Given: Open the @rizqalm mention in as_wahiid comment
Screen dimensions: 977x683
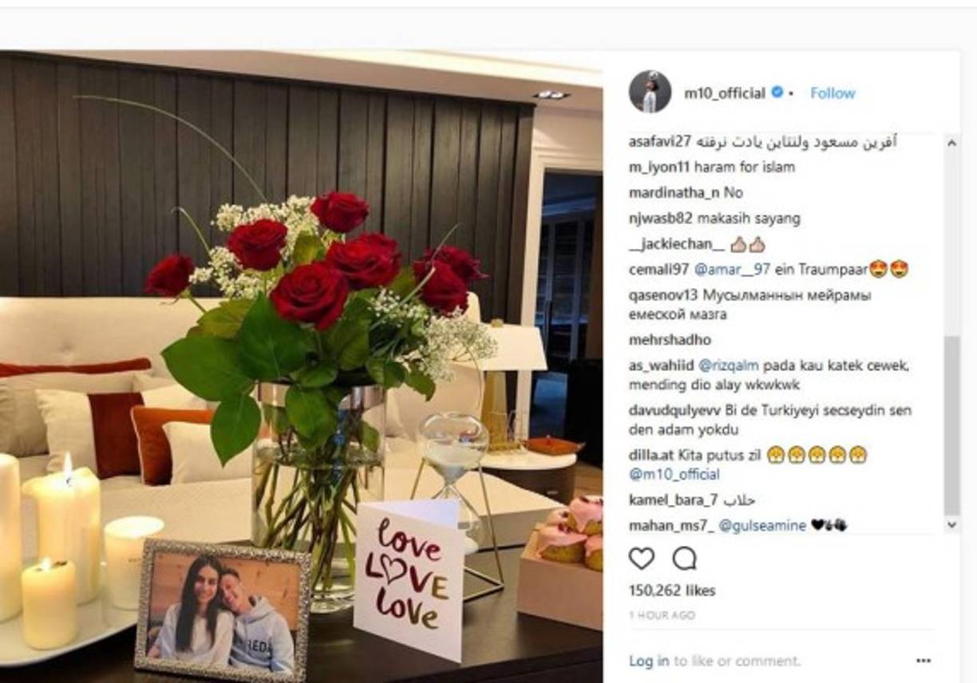Looking at the screenshot, I should pyautogui.click(x=729, y=366).
